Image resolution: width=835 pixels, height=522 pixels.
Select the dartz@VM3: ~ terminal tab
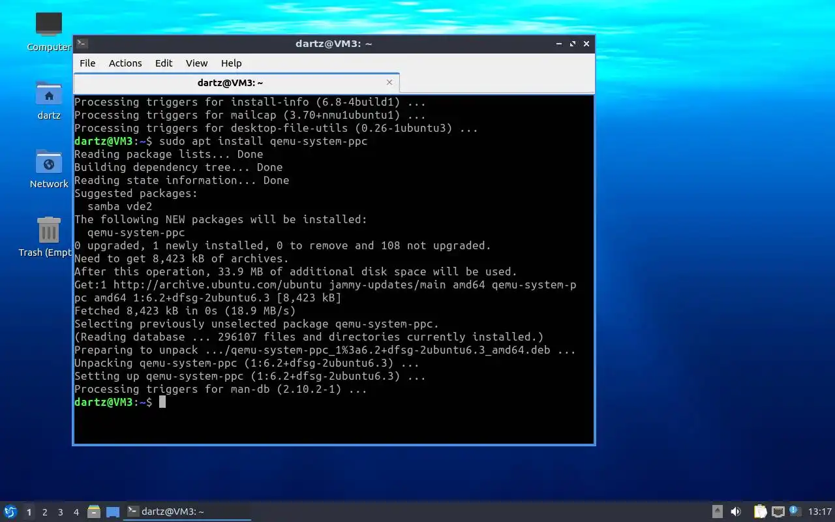pos(236,83)
